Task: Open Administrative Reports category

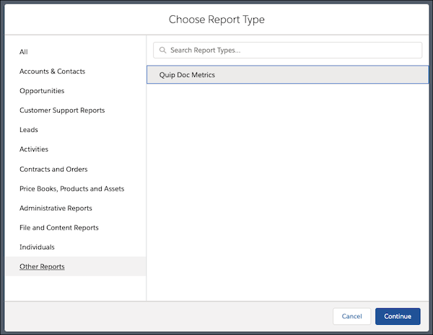Action: tap(56, 208)
